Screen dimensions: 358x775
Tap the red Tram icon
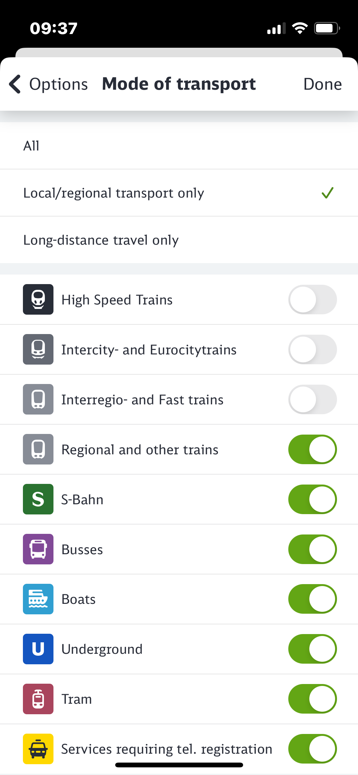click(x=38, y=699)
